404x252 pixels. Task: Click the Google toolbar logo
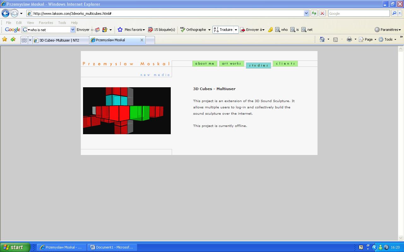point(13,30)
